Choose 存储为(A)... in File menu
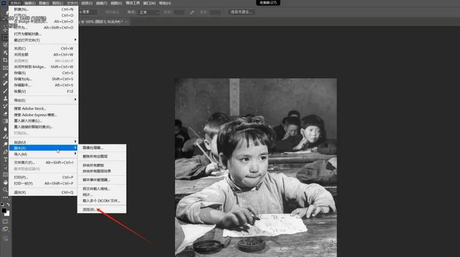The width and height of the screenshot is (460, 257). tap(43, 79)
